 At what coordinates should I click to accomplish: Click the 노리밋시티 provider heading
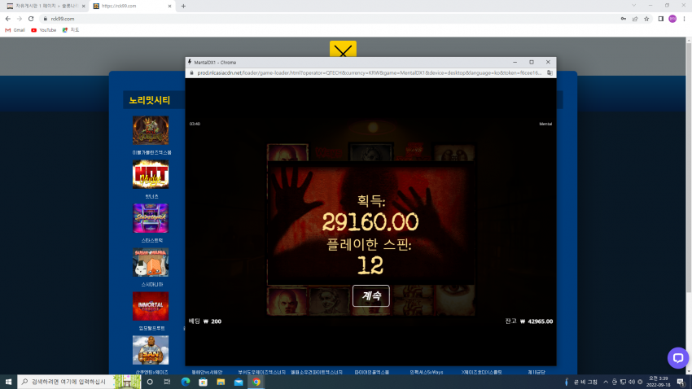(x=150, y=100)
